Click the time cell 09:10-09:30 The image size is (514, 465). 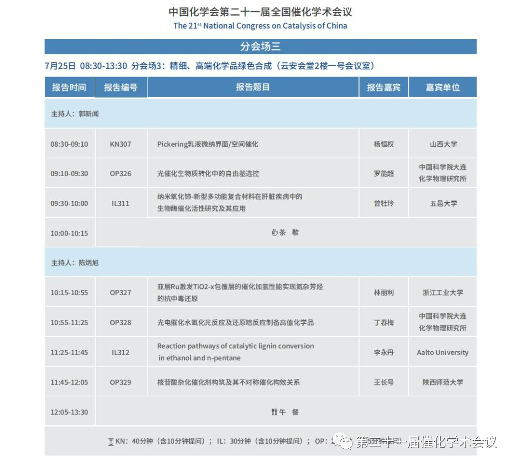click(69, 173)
